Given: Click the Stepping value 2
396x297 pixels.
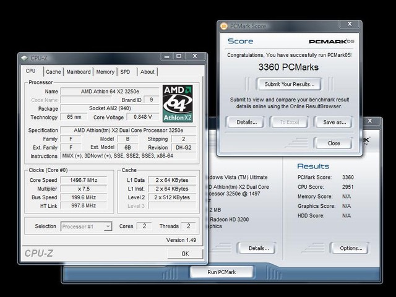Looking at the screenshot, I should click(184, 139).
